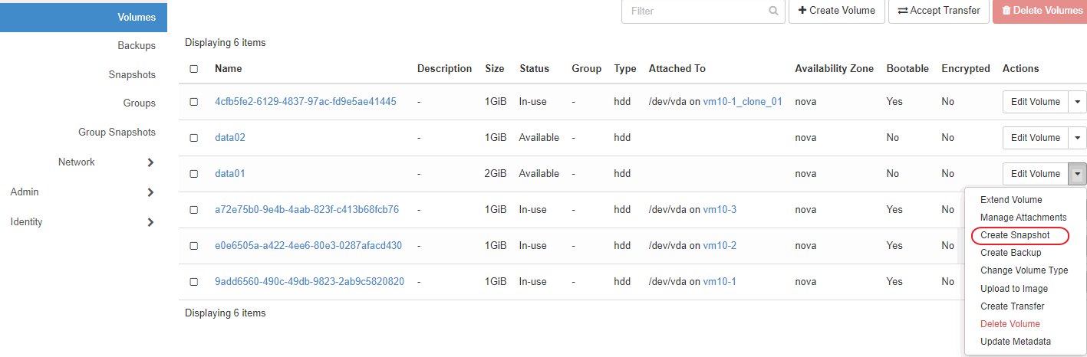Click the Delete Volumes button
The width and height of the screenshot is (1087, 357).
tap(1039, 11)
